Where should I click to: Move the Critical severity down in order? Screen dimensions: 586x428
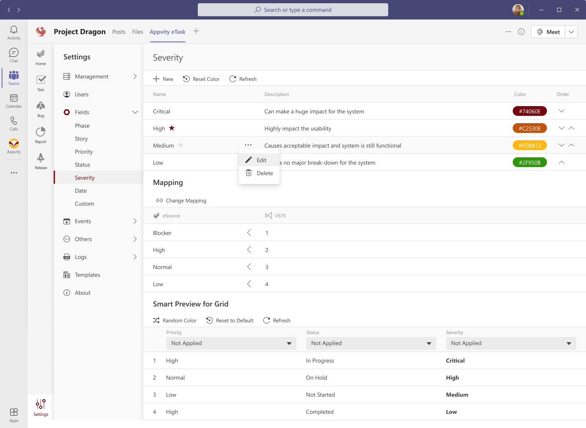coord(562,111)
